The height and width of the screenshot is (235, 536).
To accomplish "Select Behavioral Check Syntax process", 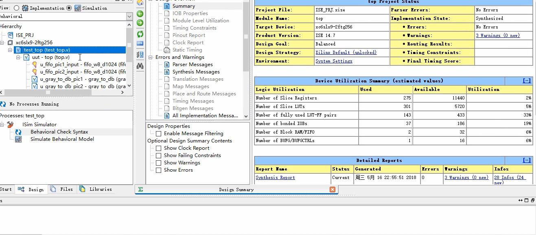I will click(59, 132).
